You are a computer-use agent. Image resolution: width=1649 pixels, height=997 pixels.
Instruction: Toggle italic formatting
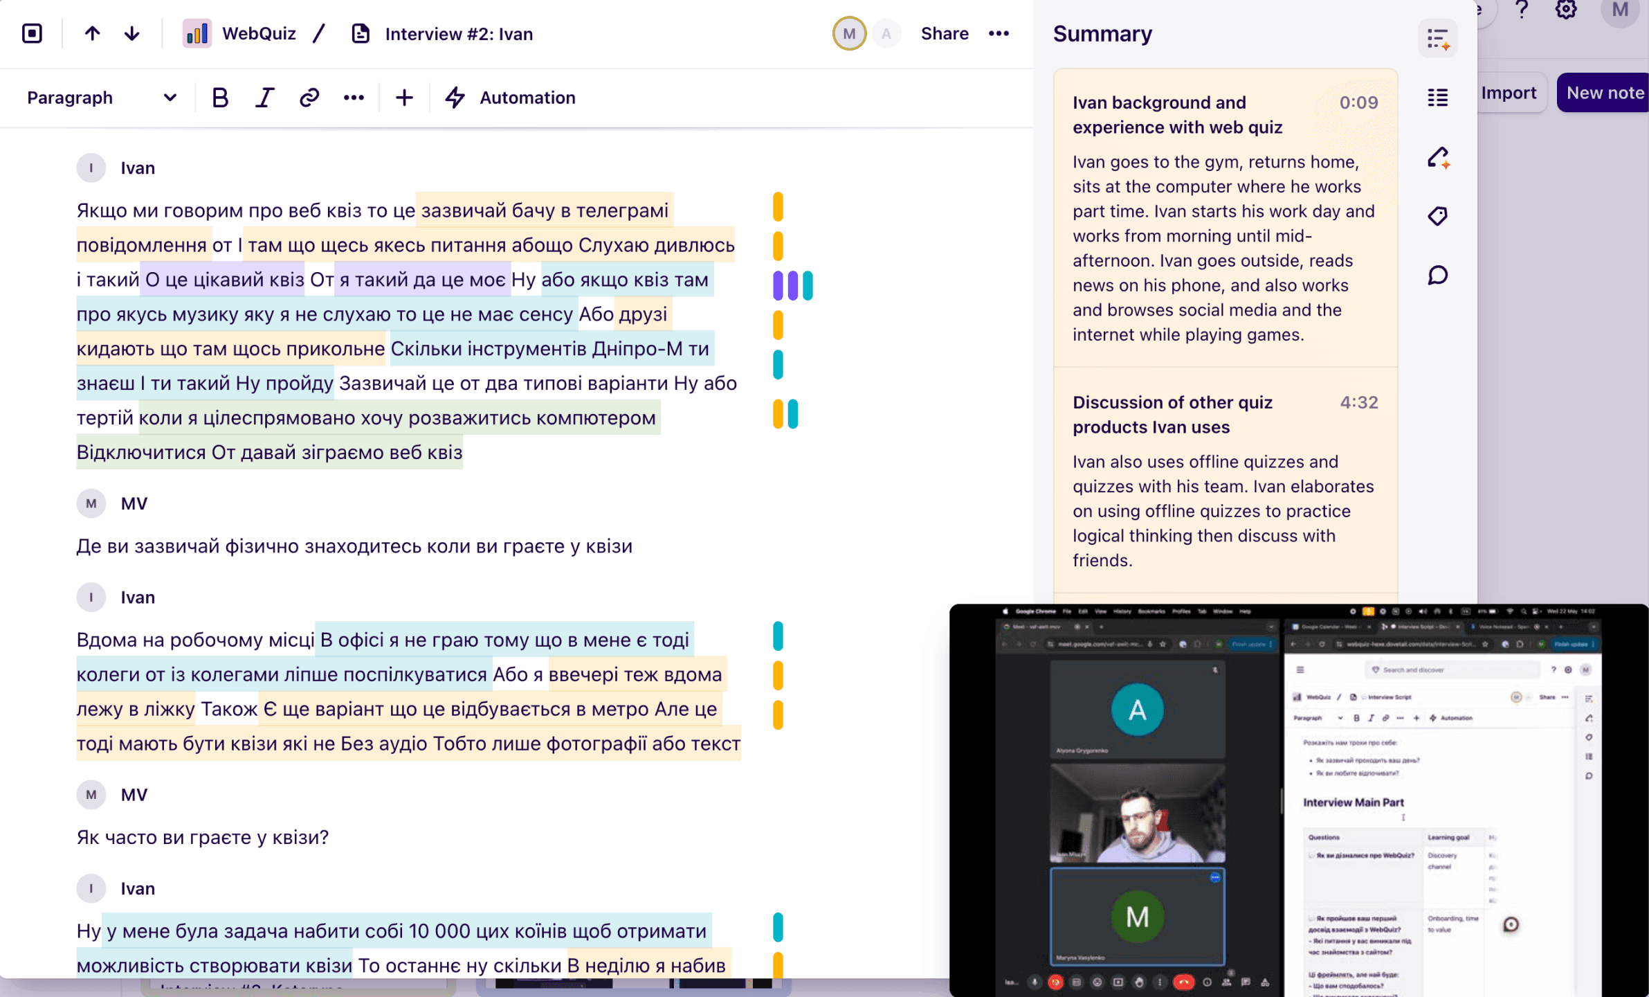264,98
